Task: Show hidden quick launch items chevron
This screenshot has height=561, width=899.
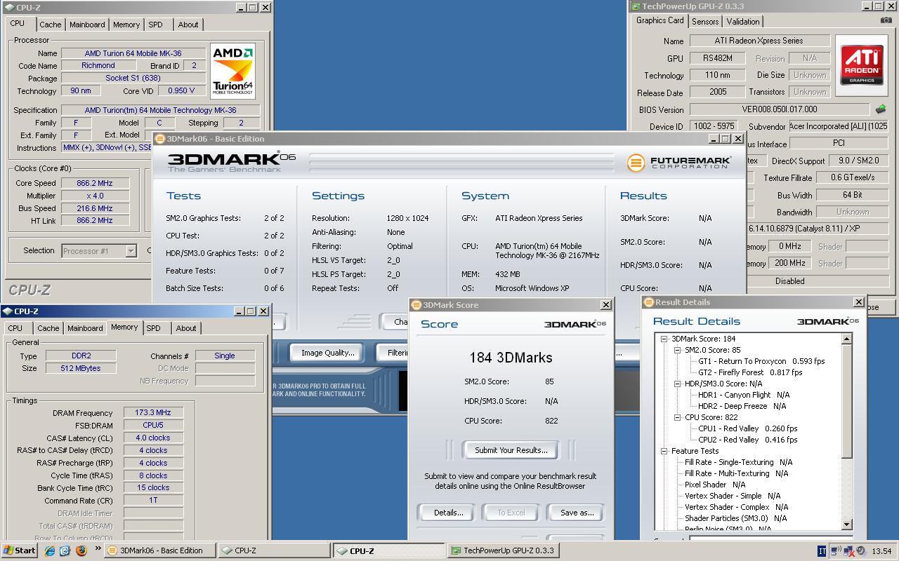Action: 98,548
